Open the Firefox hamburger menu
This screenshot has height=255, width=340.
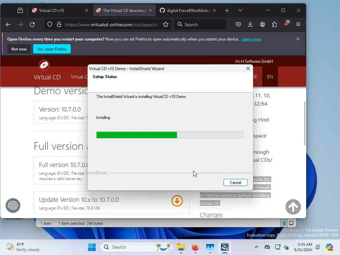click(298, 25)
